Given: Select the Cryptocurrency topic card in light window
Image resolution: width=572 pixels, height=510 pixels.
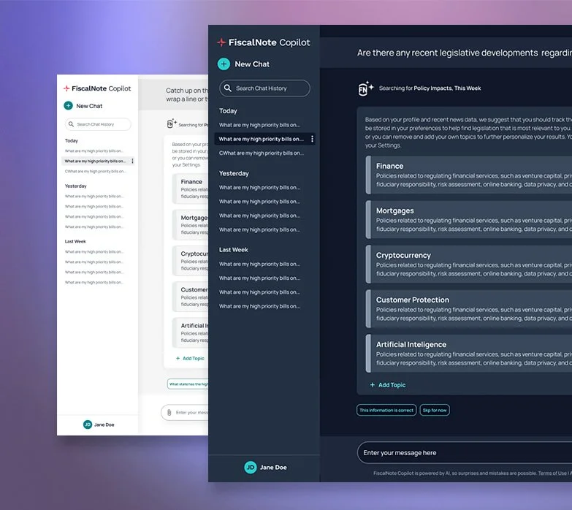Looking at the screenshot, I should pos(190,260).
